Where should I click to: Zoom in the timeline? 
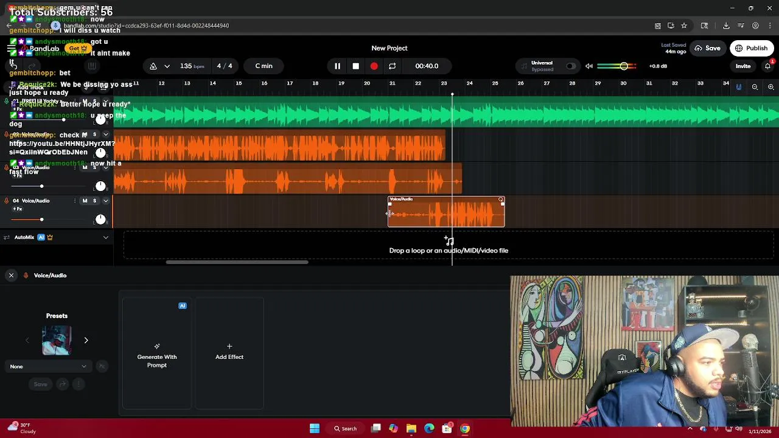(770, 87)
